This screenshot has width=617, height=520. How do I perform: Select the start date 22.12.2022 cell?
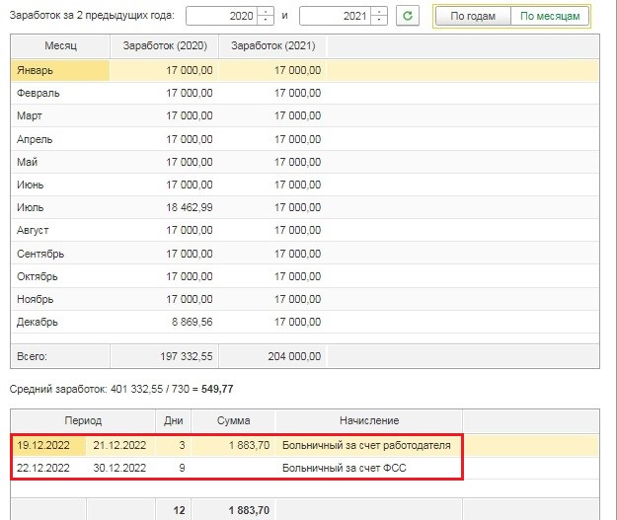[48, 468]
